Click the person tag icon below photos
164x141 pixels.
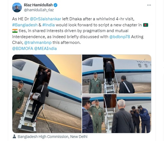point(14,137)
